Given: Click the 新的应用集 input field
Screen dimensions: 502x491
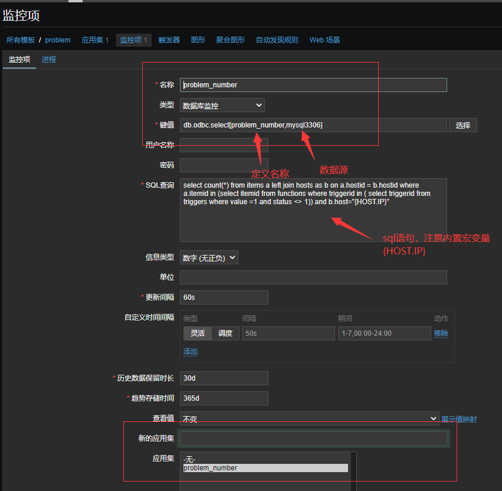Looking at the screenshot, I should [313, 438].
